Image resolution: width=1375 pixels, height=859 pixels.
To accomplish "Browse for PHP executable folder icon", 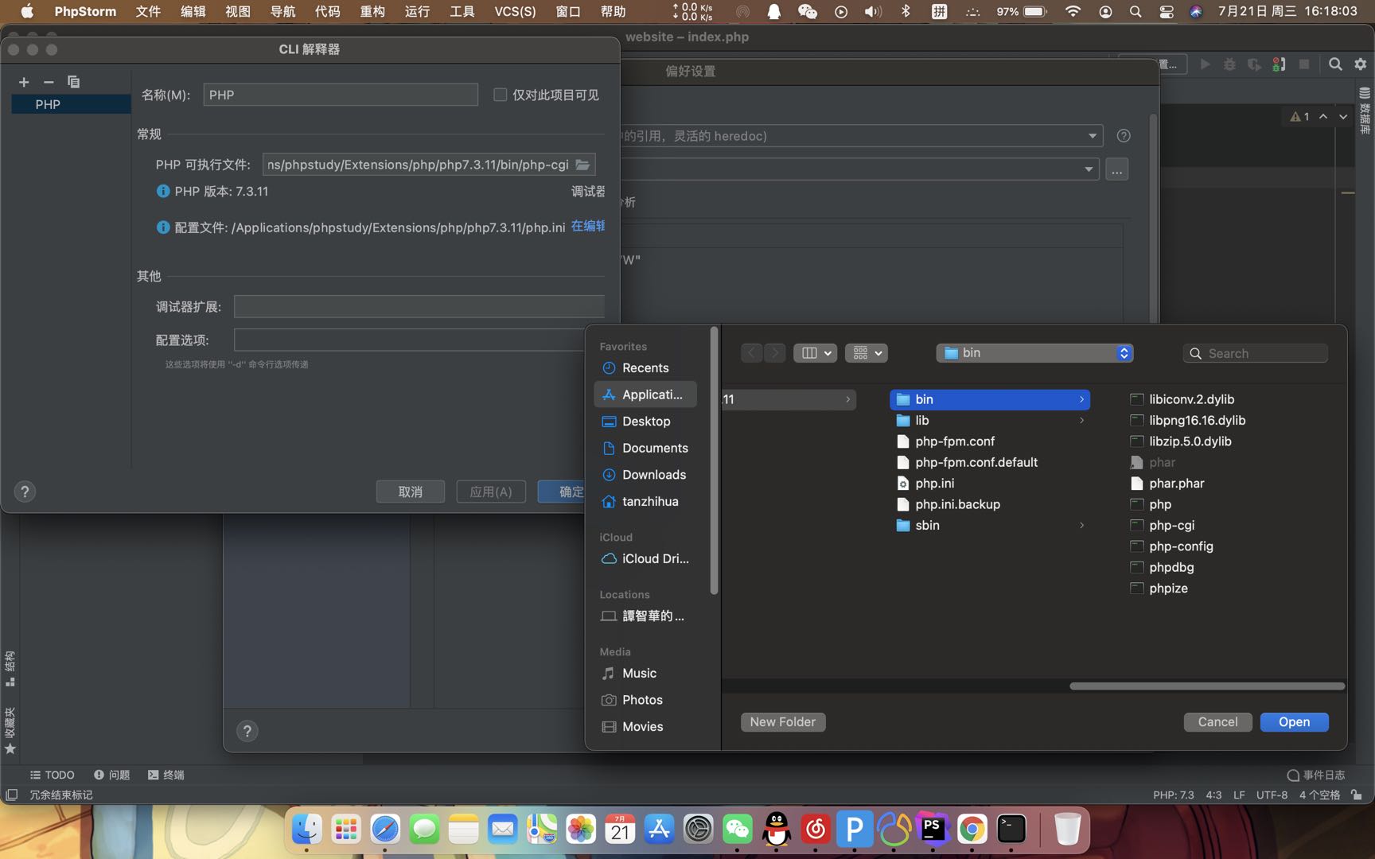I will [x=583, y=165].
